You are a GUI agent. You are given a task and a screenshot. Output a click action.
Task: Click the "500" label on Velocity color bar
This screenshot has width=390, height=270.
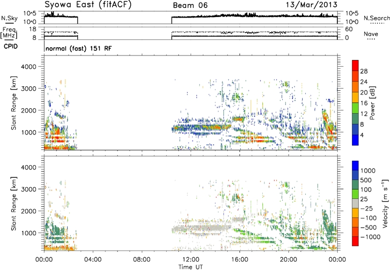366,180
